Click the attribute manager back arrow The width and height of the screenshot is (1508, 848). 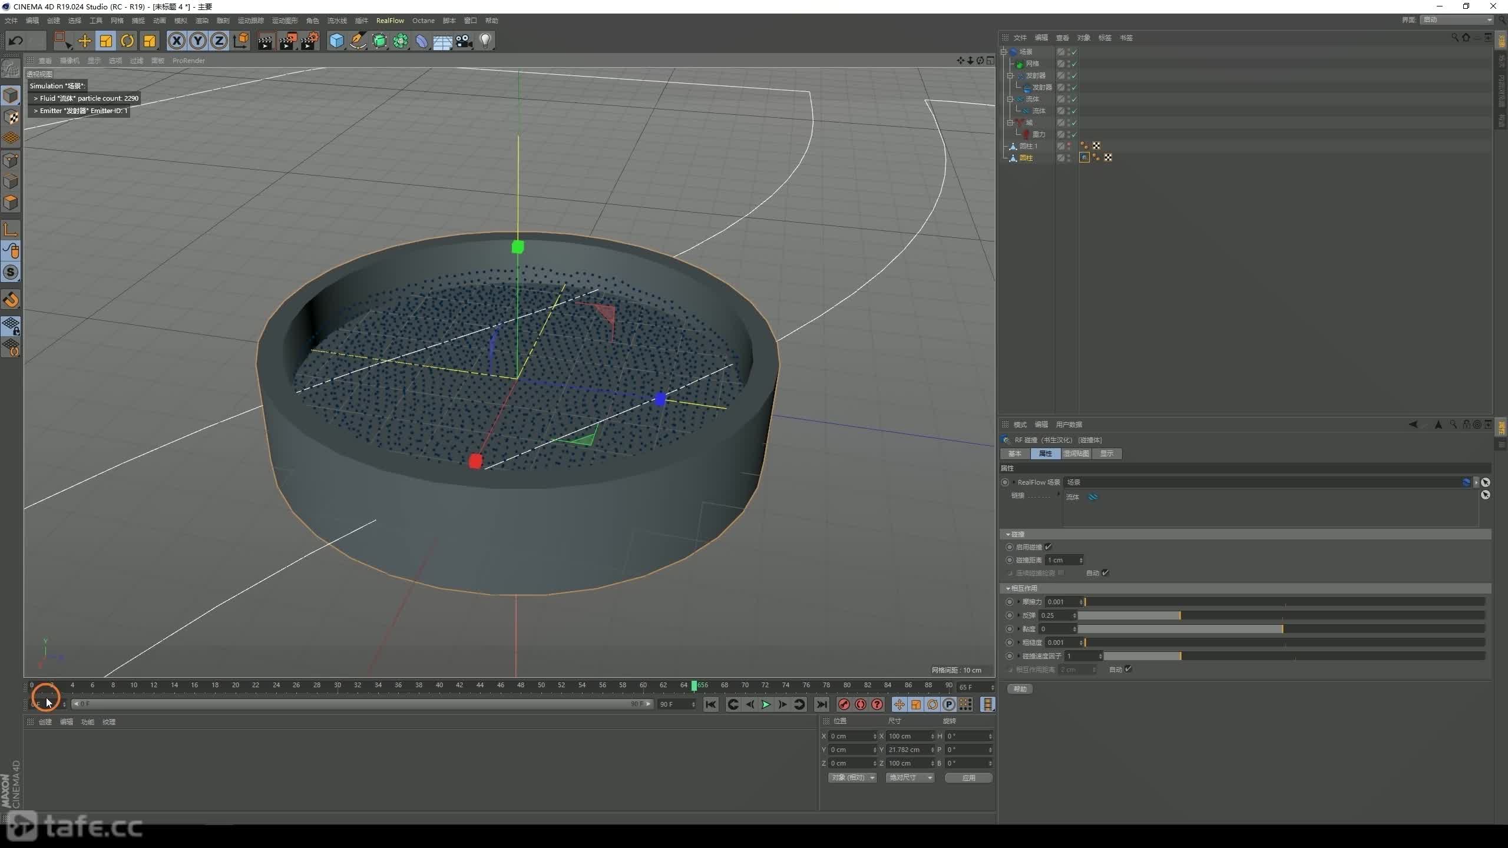[1413, 424]
